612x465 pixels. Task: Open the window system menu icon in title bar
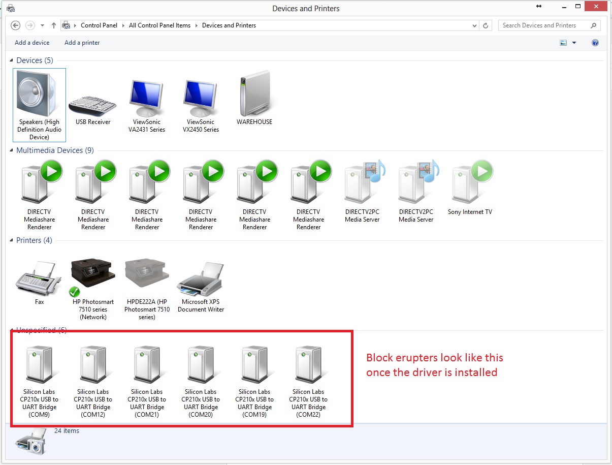(x=10, y=8)
